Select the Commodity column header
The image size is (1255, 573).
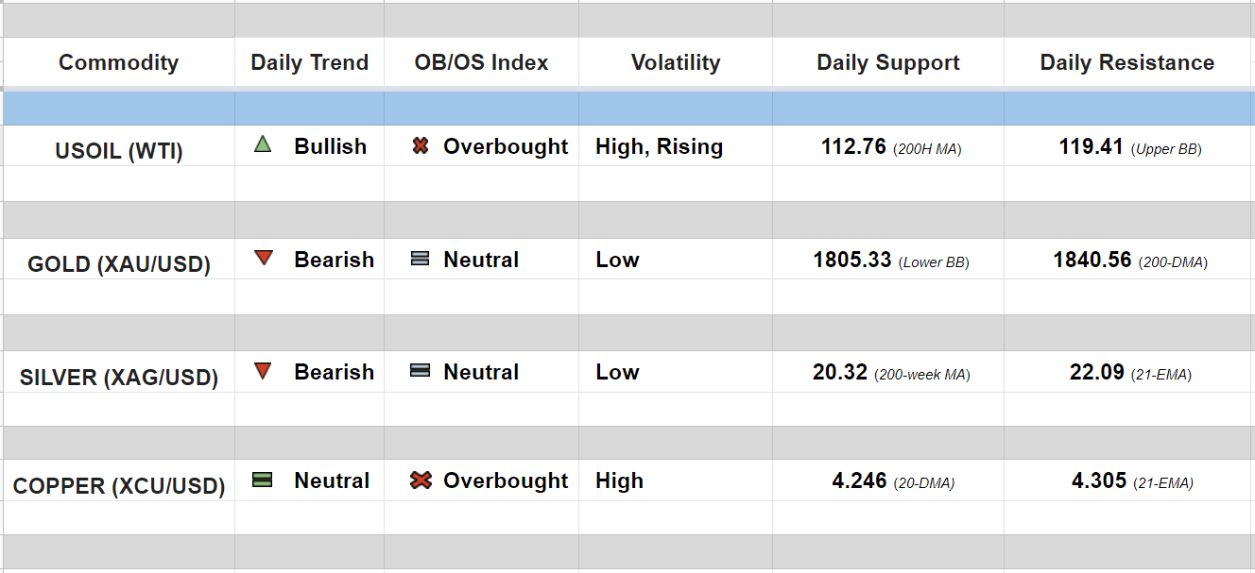tap(118, 62)
